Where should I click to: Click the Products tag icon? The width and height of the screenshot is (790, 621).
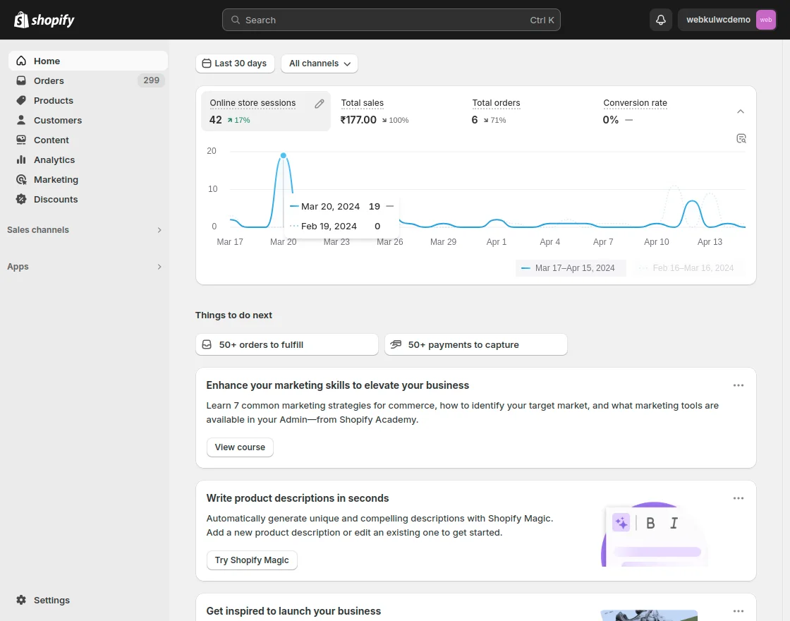(21, 100)
